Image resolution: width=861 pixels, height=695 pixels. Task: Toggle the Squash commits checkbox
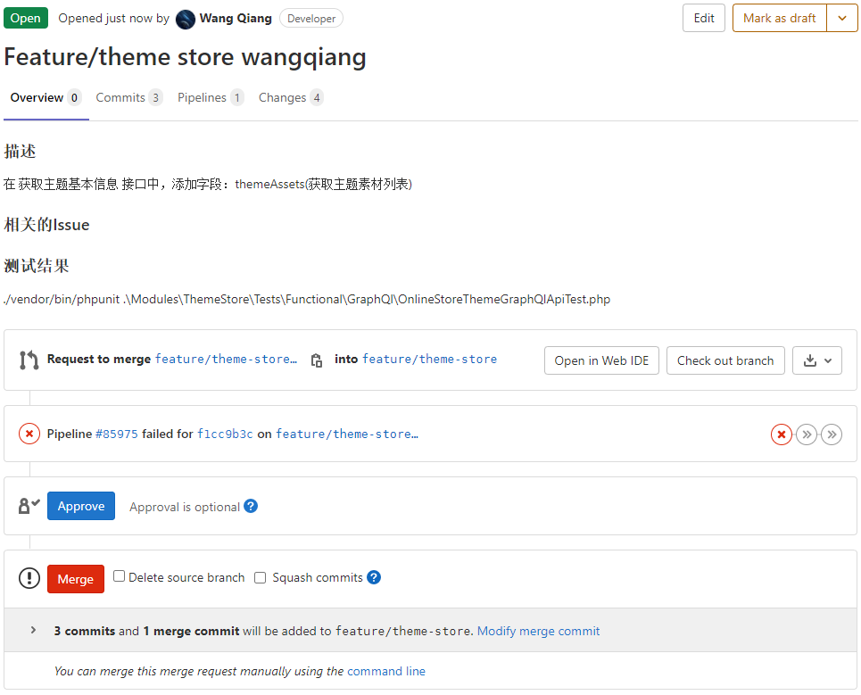coord(261,577)
